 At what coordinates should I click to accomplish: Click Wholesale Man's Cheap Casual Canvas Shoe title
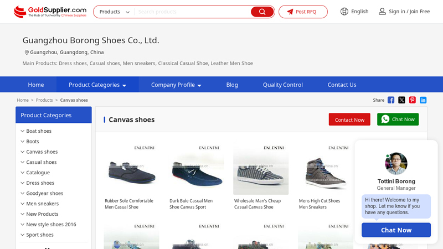[x=257, y=204]
